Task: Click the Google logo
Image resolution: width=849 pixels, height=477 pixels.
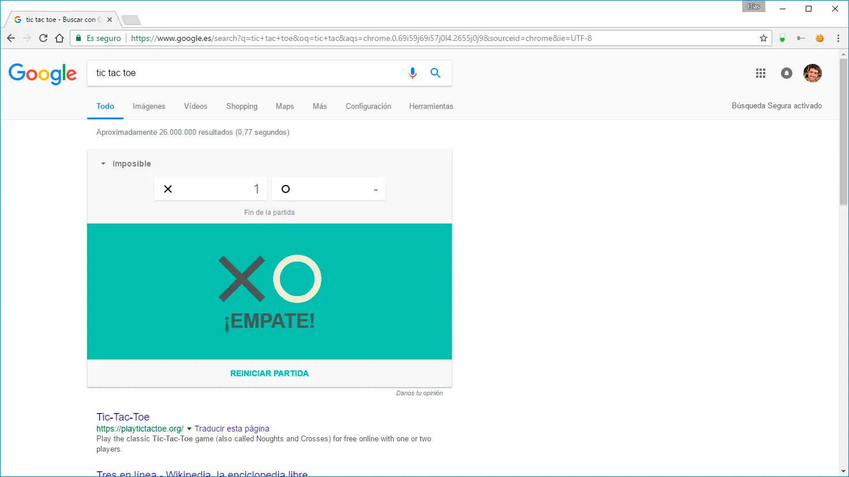Action: click(x=43, y=74)
